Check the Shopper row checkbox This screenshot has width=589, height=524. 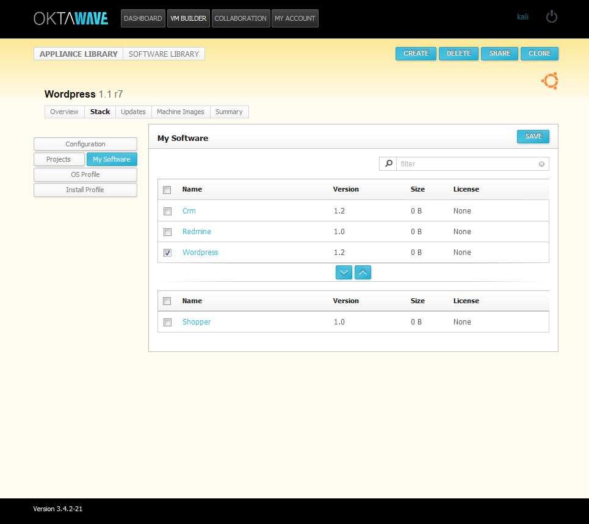click(x=167, y=322)
